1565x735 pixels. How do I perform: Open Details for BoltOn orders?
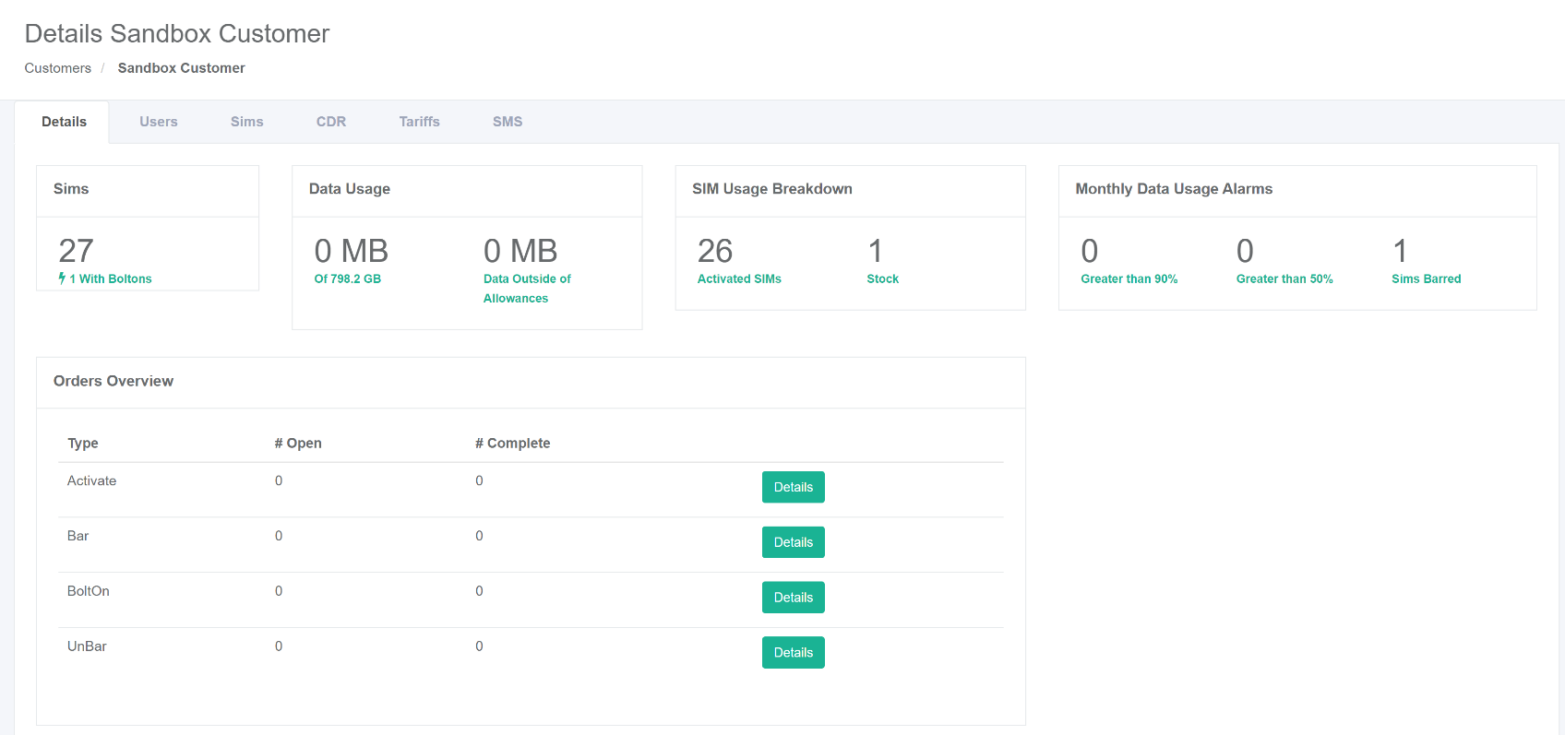pos(794,598)
